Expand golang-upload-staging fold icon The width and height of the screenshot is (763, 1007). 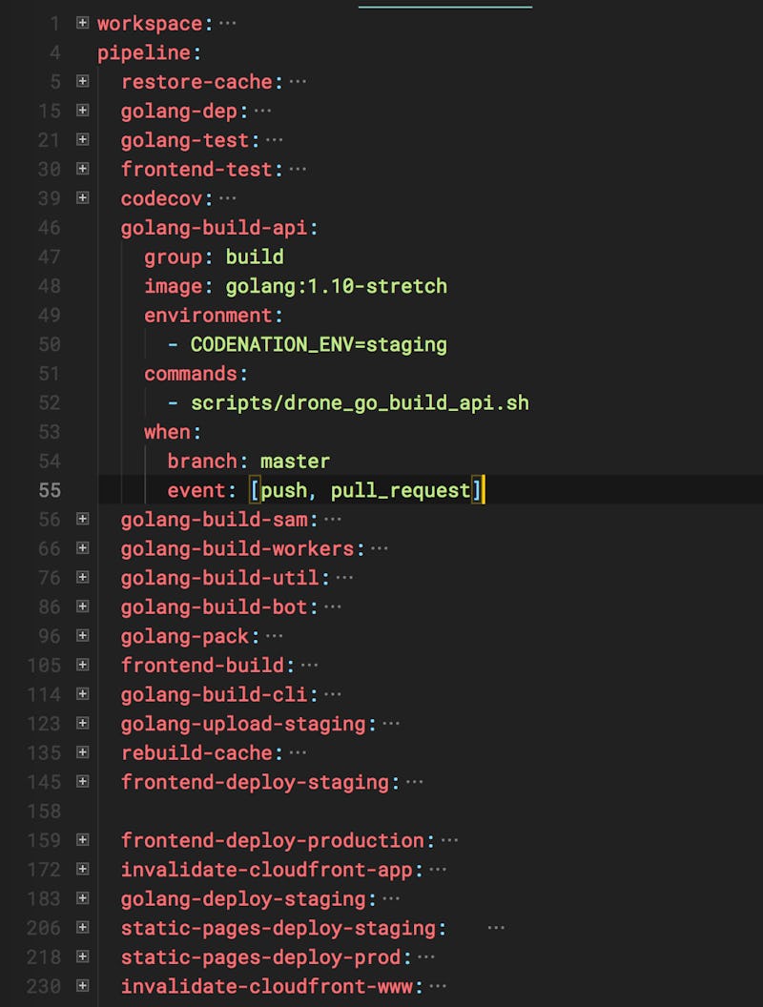82,724
